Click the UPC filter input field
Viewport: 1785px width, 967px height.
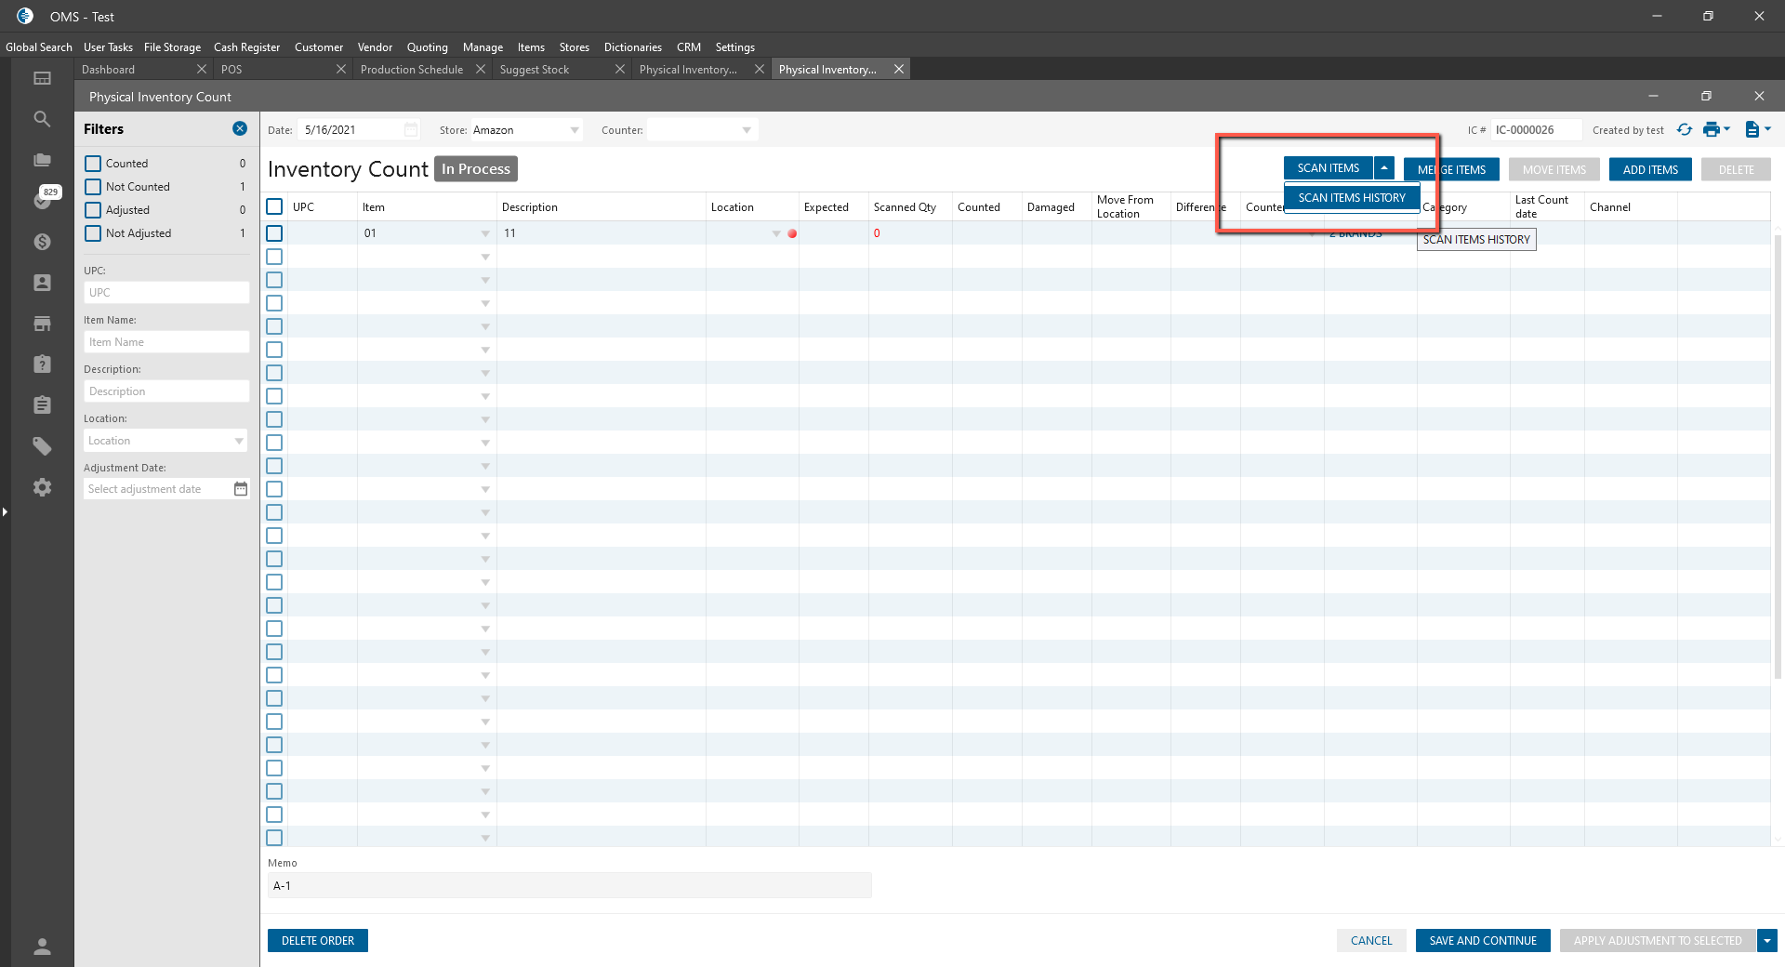pyautogui.click(x=166, y=293)
